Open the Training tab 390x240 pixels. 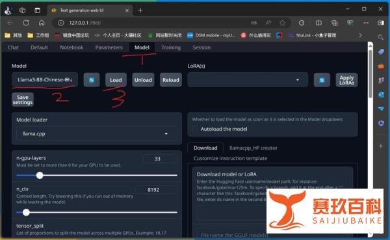click(x=171, y=47)
